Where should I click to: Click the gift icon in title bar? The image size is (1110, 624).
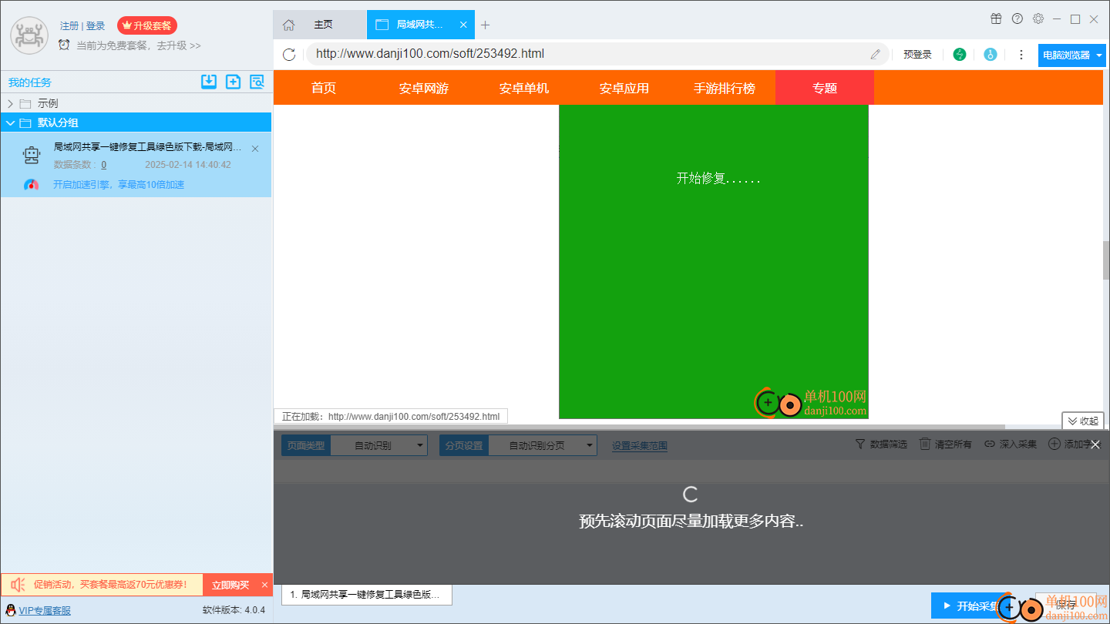997,18
